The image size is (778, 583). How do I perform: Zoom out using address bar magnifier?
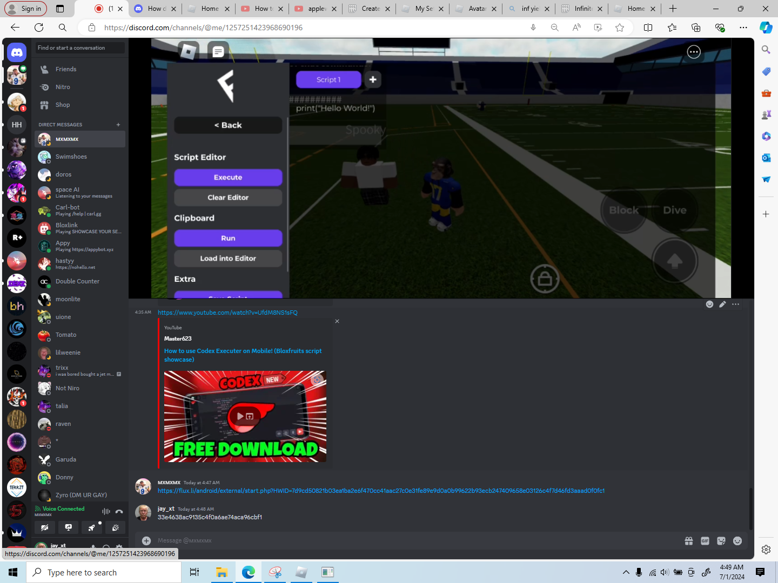tap(555, 28)
